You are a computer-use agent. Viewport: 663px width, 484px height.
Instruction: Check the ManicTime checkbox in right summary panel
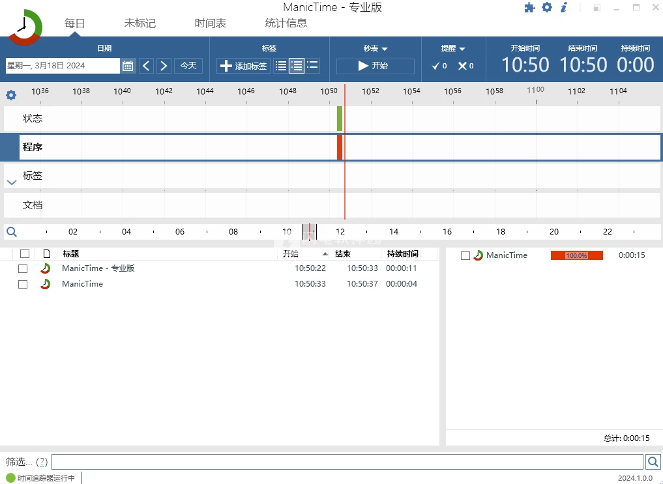465,255
